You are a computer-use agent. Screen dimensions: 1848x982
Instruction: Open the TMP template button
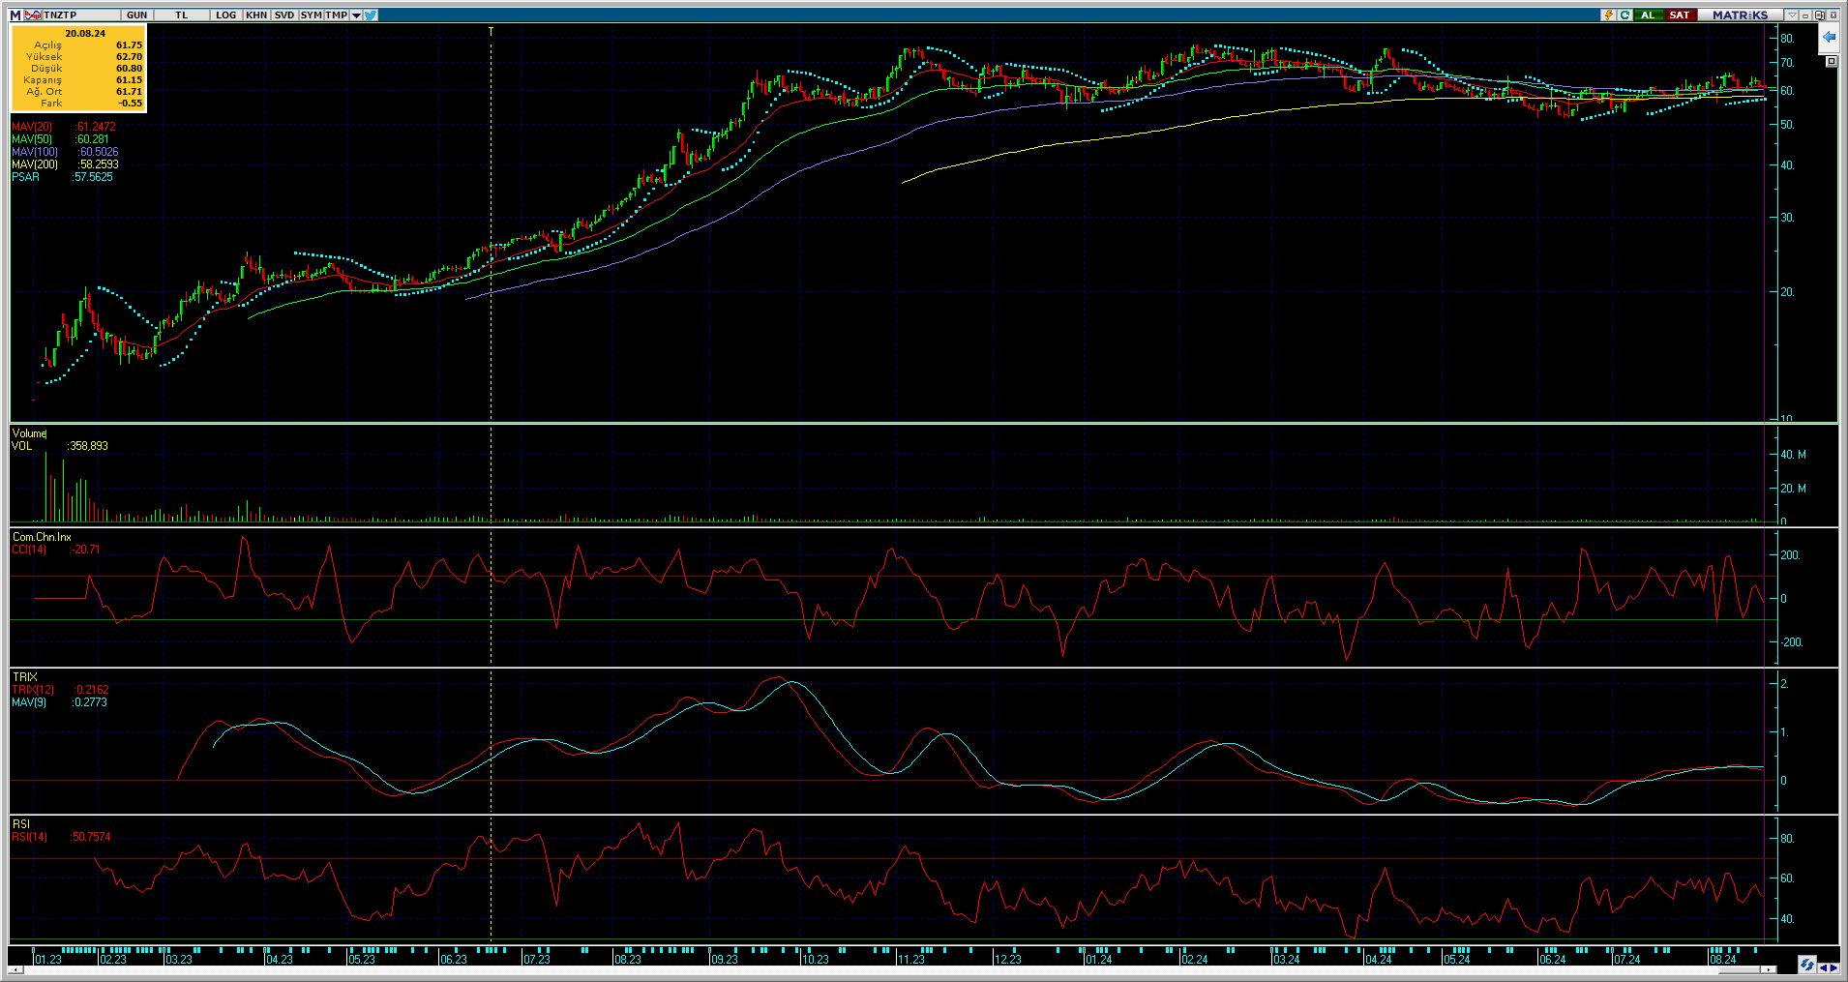(x=336, y=15)
